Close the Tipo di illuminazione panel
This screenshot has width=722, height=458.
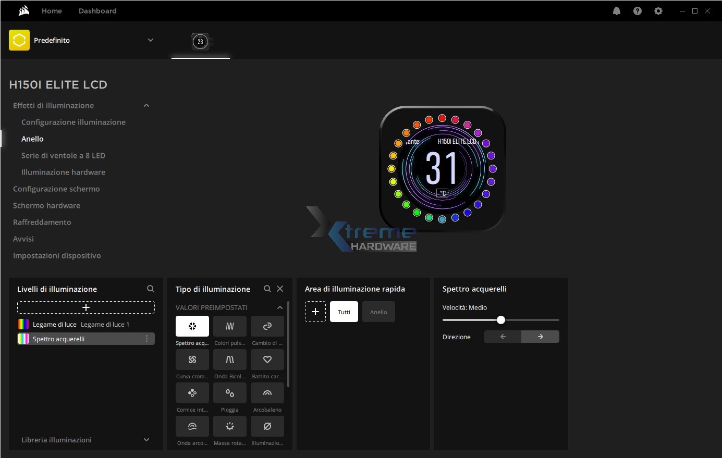click(x=280, y=289)
